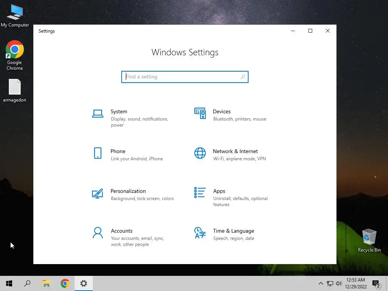Maximize the Settings window
This screenshot has width=388, height=291.
[x=310, y=31]
